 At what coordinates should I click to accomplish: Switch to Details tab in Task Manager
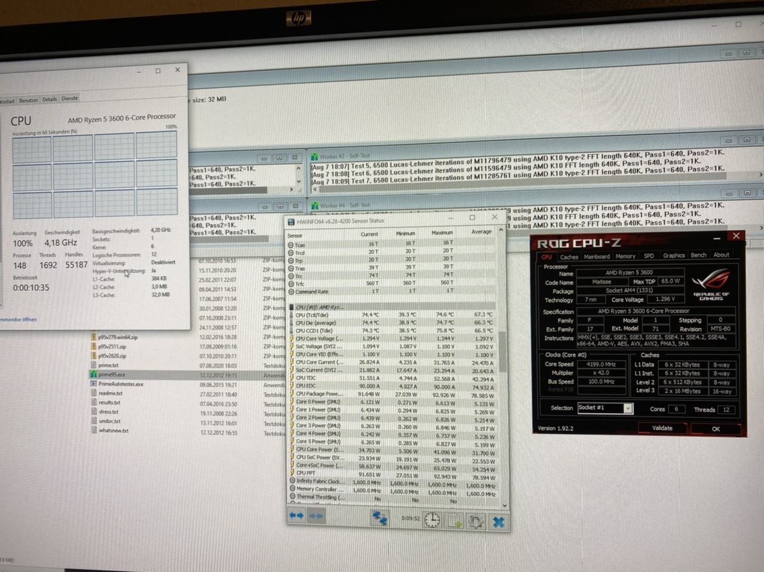50,100
